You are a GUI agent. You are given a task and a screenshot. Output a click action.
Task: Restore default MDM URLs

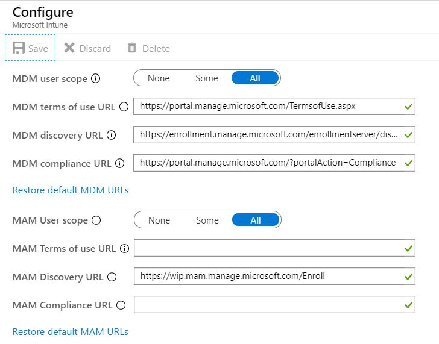pos(71,190)
